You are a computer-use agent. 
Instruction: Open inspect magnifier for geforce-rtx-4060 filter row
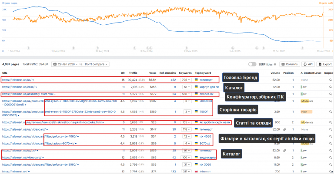tap(331, 136)
